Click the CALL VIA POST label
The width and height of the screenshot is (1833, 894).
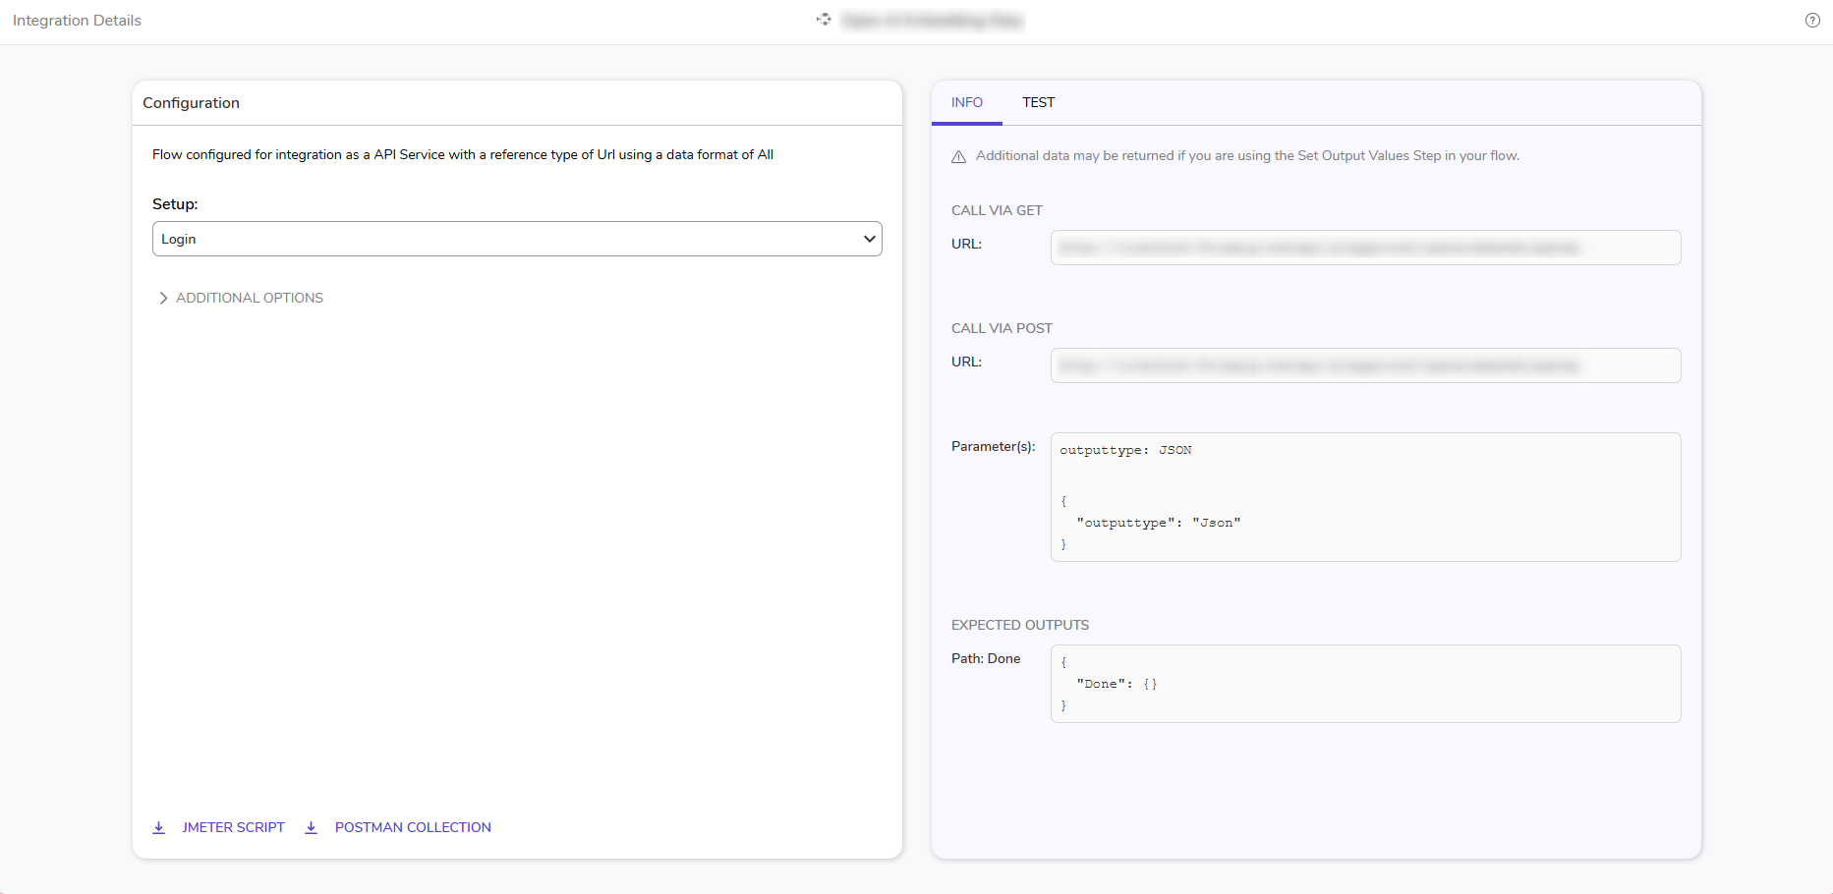pyautogui.click(x=1002, y=328)
